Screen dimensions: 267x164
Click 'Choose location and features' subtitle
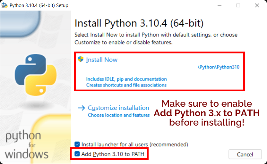(119, 115)
